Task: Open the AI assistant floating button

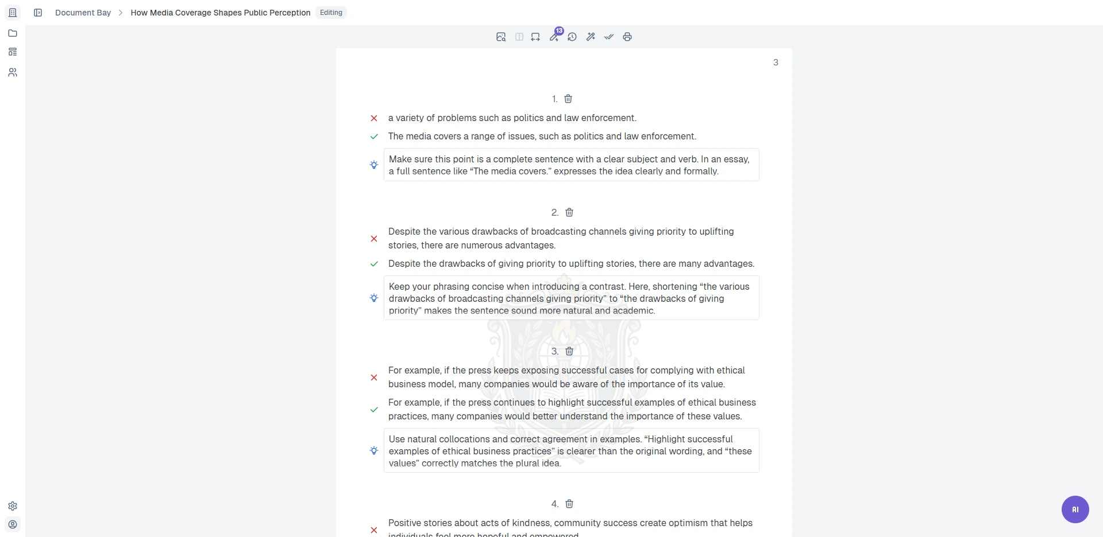Action: pyautogui.click(x=1075, y=509)
